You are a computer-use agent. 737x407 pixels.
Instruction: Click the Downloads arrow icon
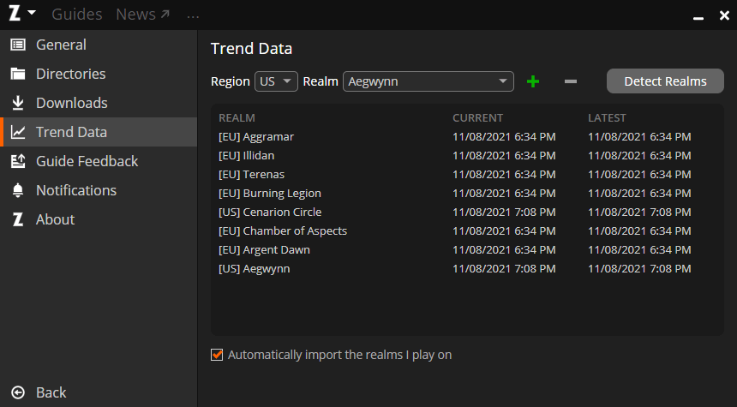click(x=18, y=103)
